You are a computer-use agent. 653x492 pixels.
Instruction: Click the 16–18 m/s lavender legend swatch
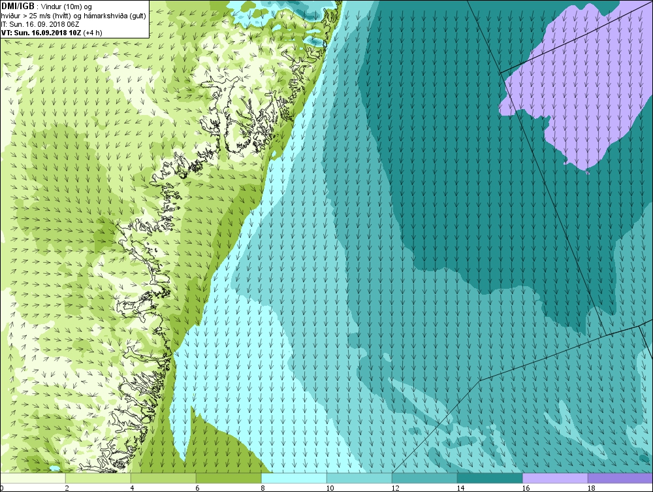tap(555, 478)
